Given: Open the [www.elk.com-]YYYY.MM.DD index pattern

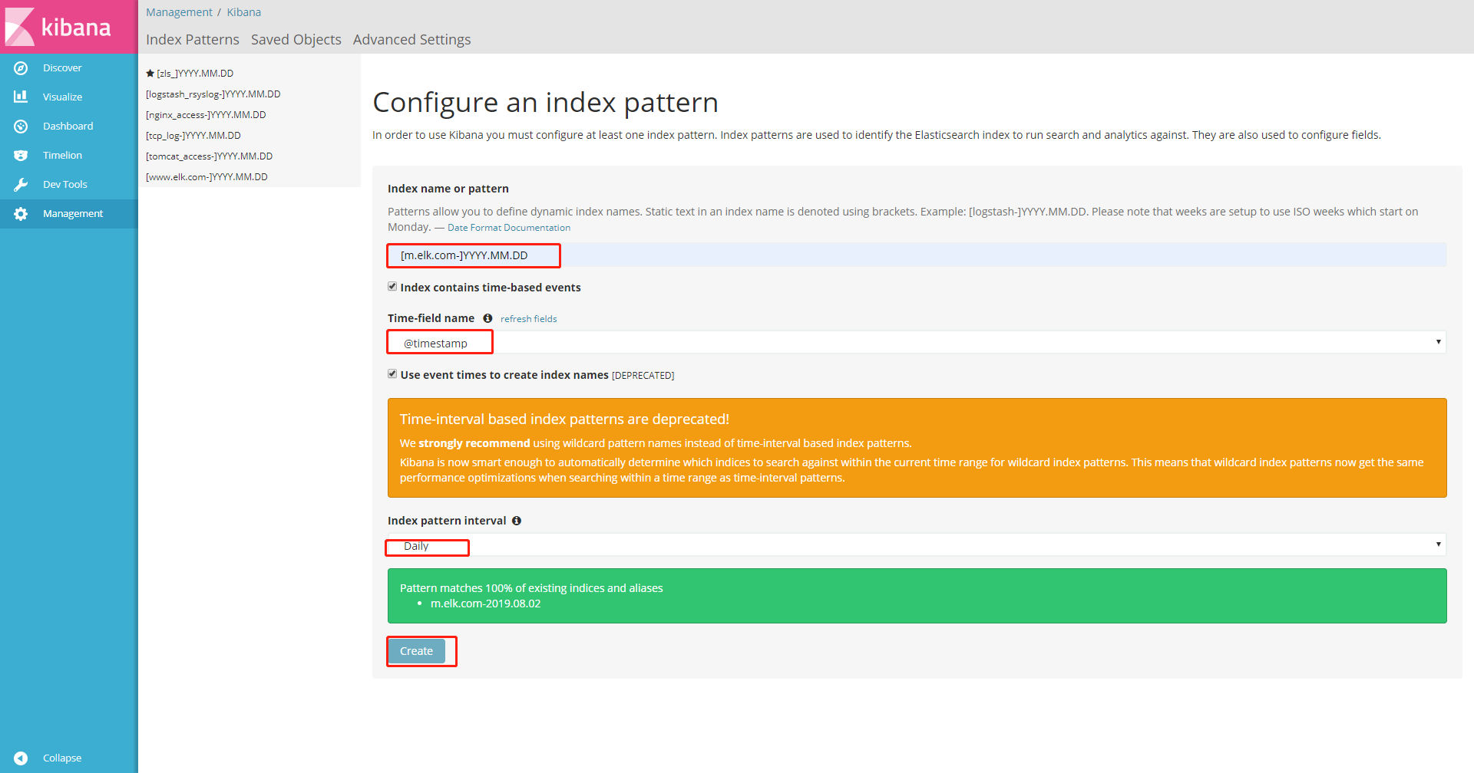Looking at the screenshot, I should tap(207, 177).
